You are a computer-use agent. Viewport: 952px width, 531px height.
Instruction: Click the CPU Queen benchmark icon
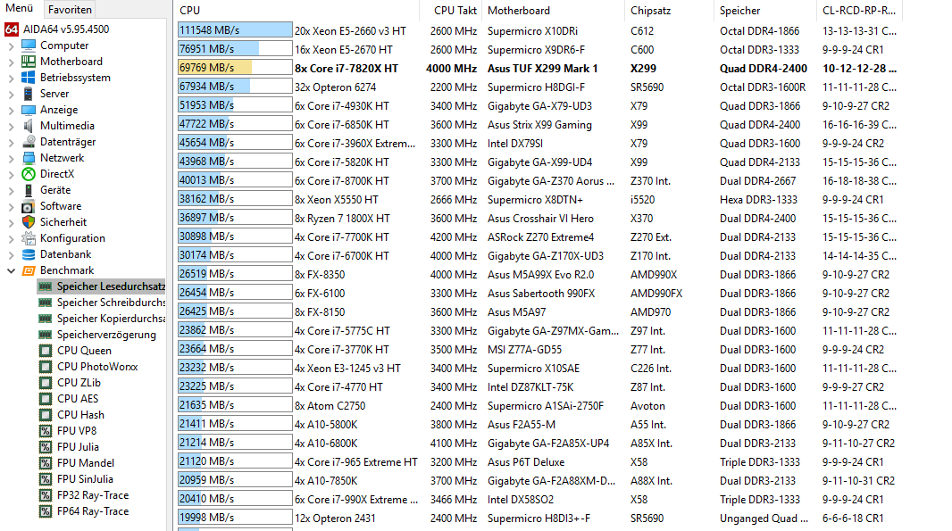[x=45, y=351]
